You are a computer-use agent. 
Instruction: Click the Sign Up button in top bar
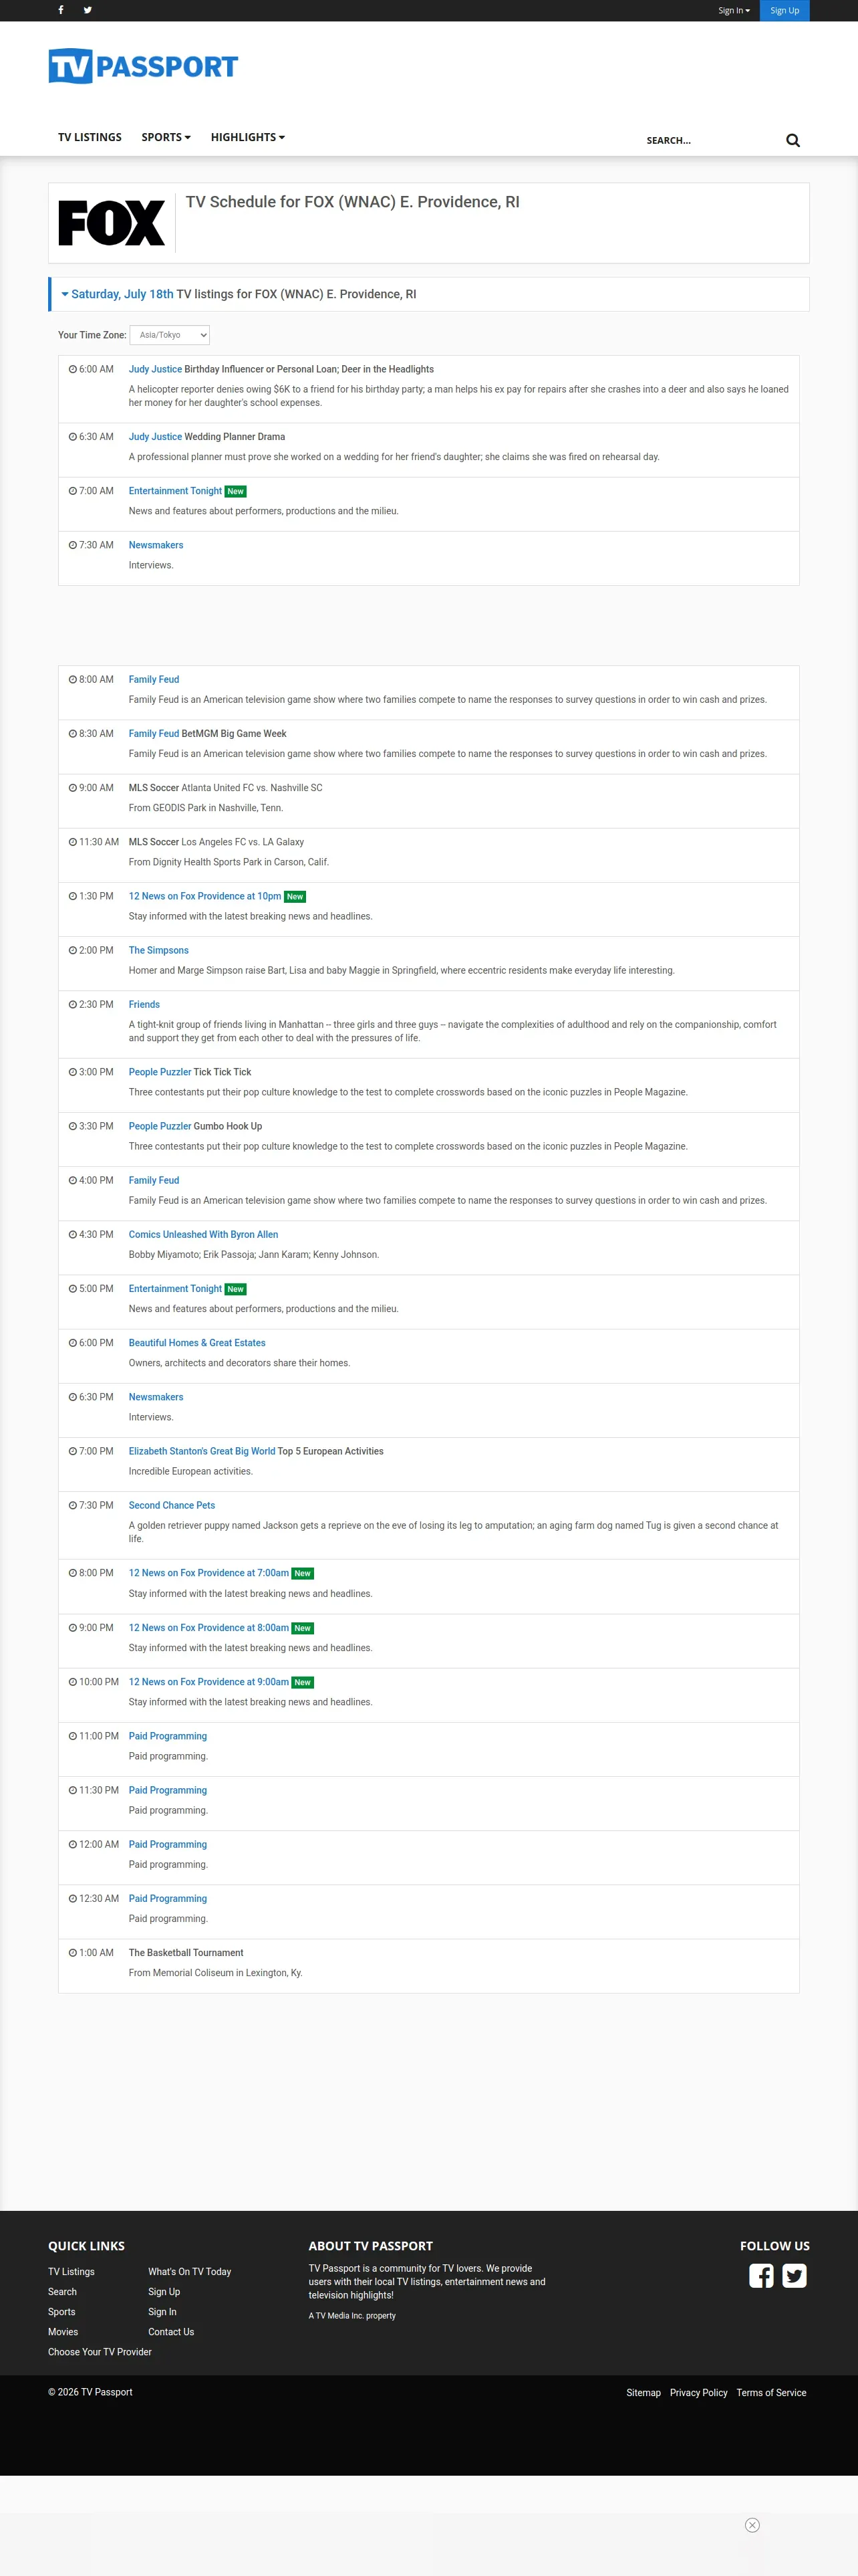(x=785, y=11)
